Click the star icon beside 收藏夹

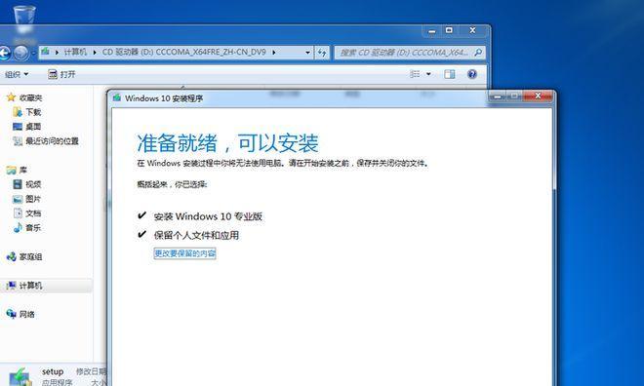coord(11,97)
